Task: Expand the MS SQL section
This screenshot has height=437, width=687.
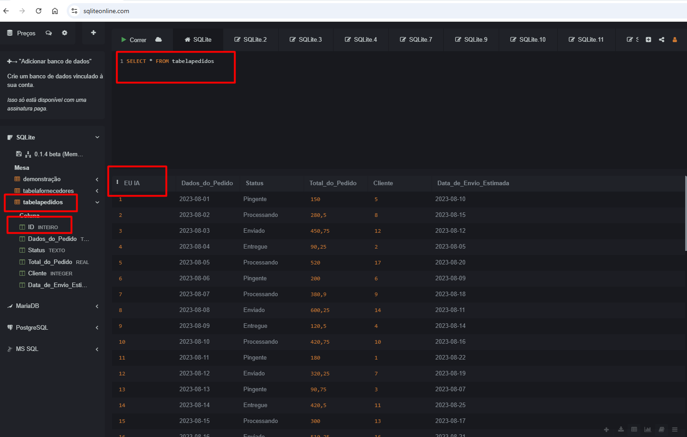Action: [x=97, y=349]
